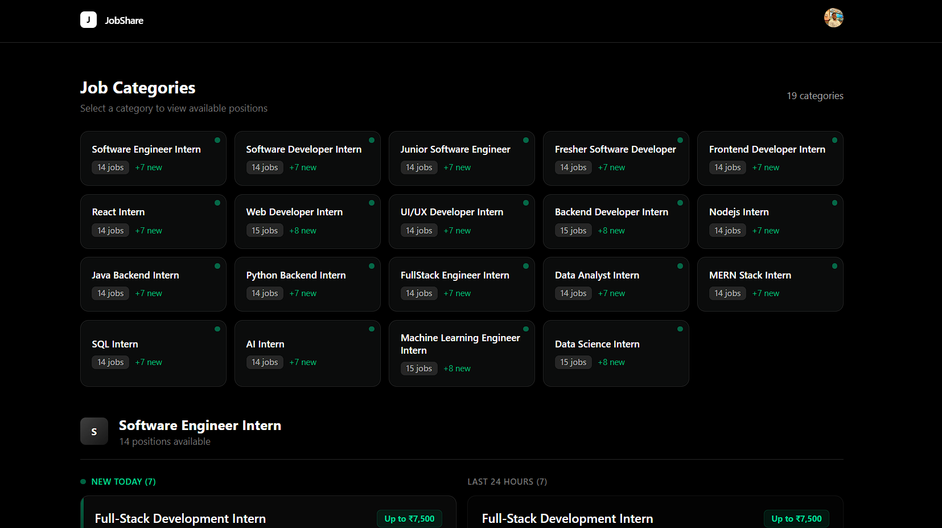Pick the Python Backend Intern category

click(x=307, y=284)
